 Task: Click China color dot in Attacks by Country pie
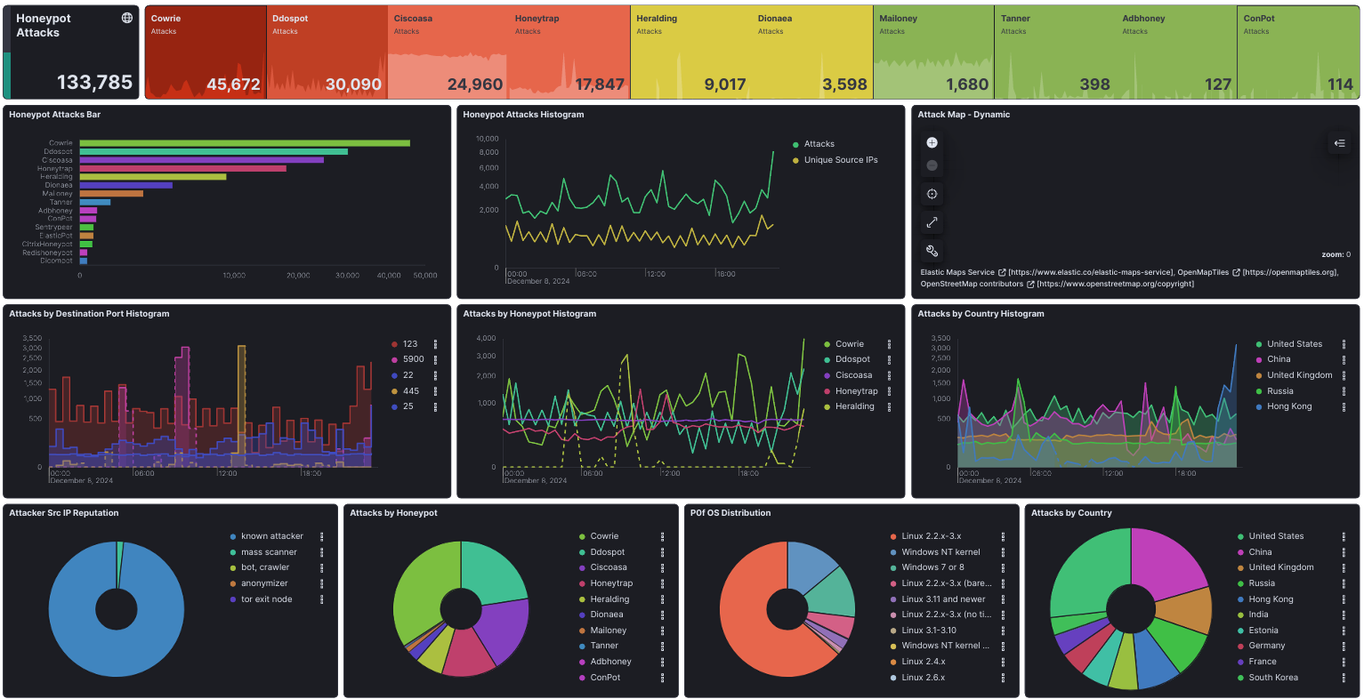(x=1240, y=552)
